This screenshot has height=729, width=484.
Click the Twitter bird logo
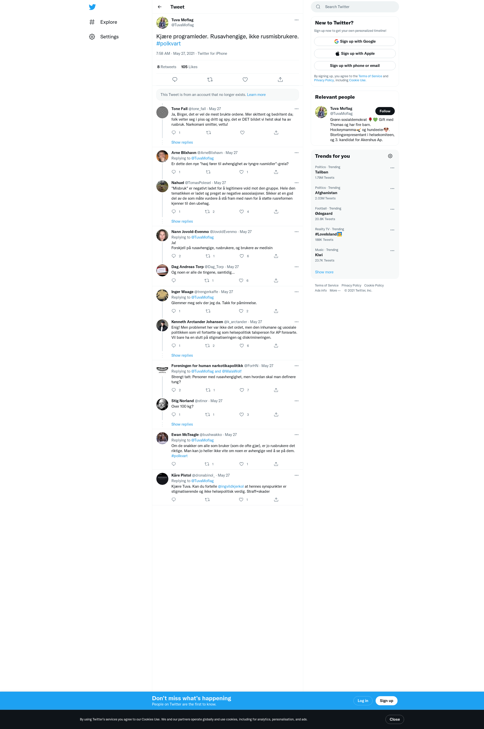pos(92,7)
